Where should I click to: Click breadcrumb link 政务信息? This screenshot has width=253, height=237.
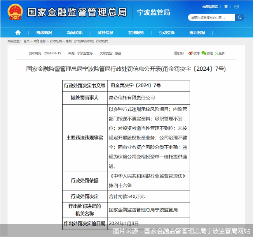click(x=40, y=41)
